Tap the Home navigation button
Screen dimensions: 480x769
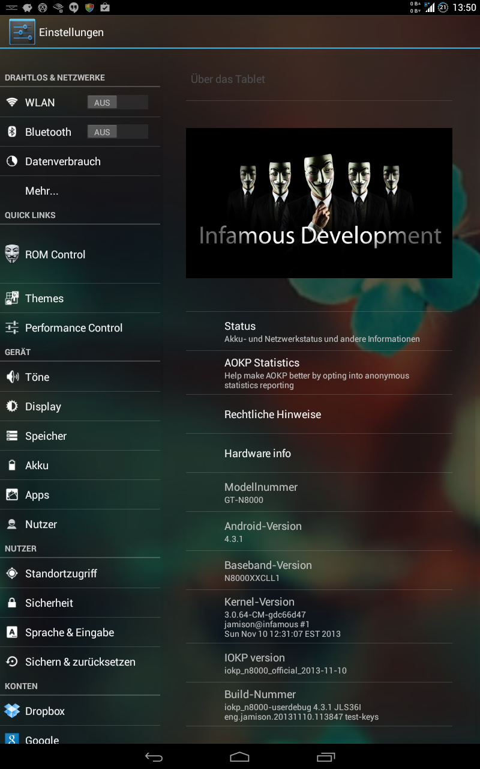239,757
